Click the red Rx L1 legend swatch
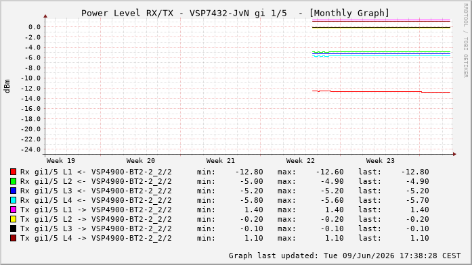This screenshot has width=472, height=265. point(13,172)
